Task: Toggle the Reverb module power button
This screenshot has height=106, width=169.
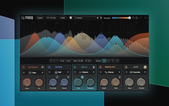Action: coord(49,67)
